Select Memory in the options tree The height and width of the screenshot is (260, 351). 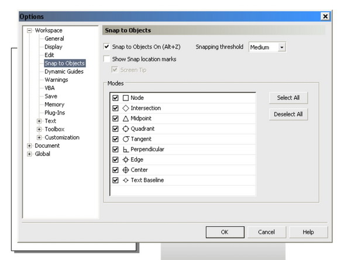[54, 105]
